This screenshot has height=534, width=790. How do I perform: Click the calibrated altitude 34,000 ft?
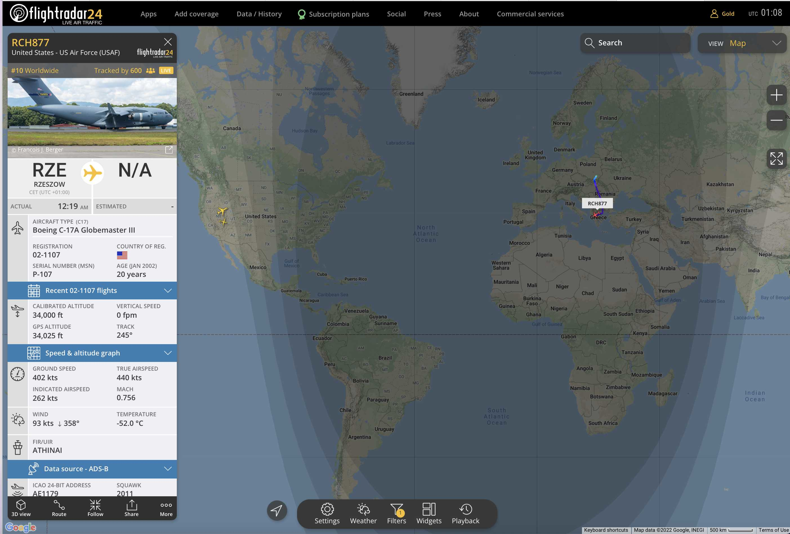tap(48, 315)
